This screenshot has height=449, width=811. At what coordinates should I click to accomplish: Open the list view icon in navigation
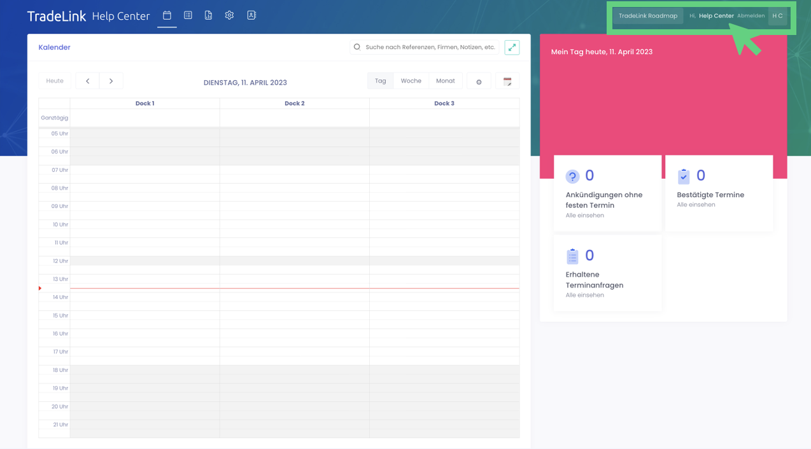[188, 15]
